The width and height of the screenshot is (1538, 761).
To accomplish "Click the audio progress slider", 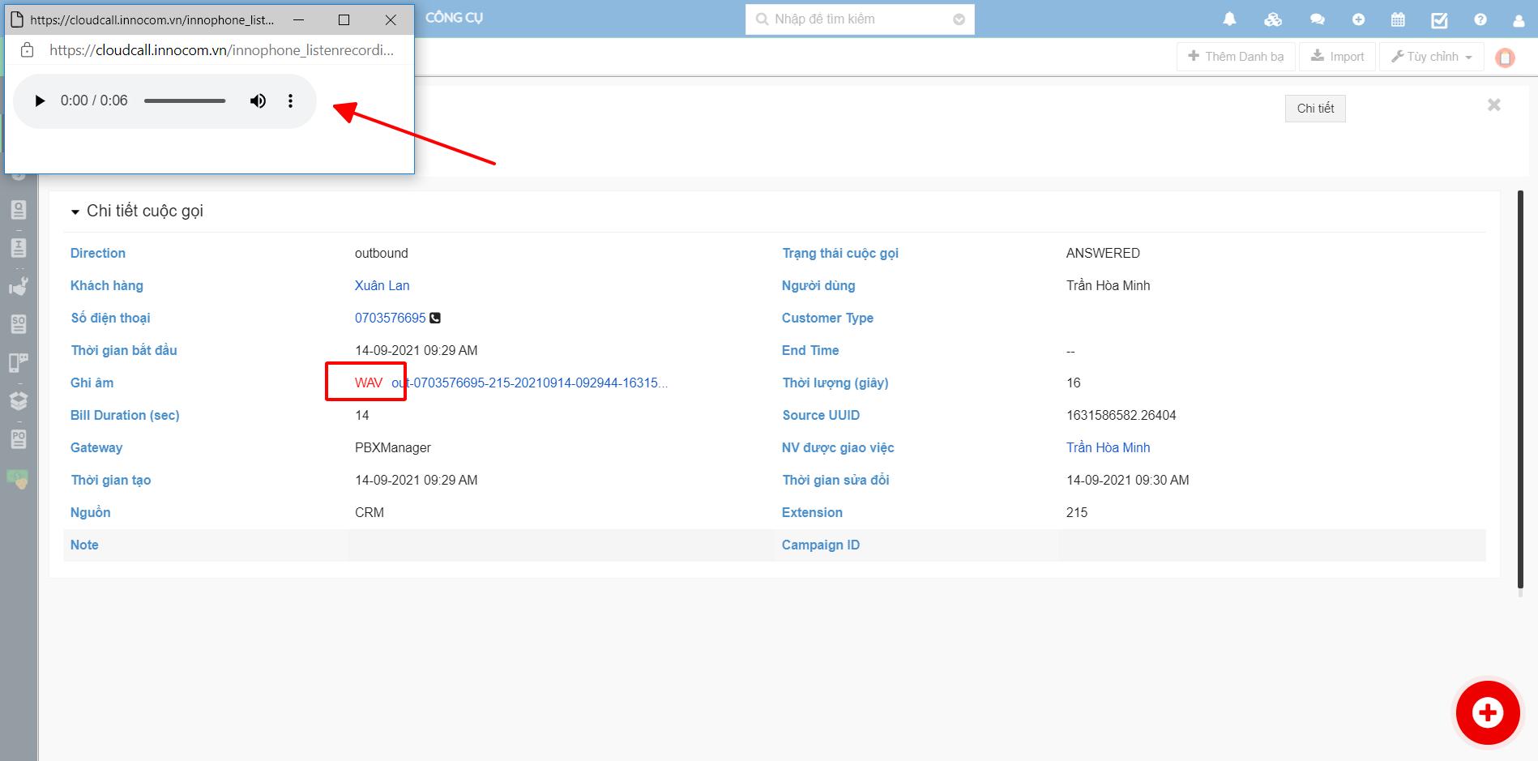I will [x=185, y=101].
